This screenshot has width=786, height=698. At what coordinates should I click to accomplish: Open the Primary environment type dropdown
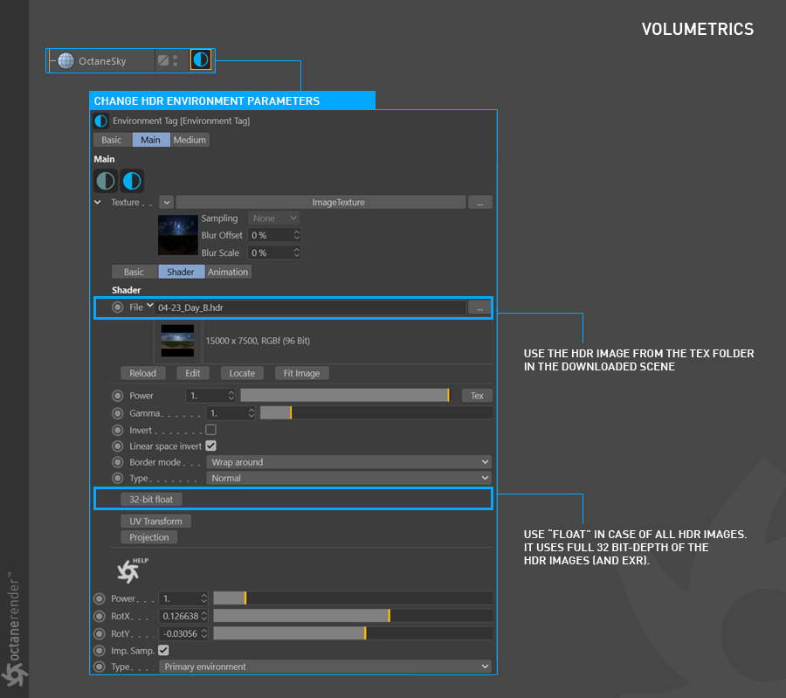[325, 667]
